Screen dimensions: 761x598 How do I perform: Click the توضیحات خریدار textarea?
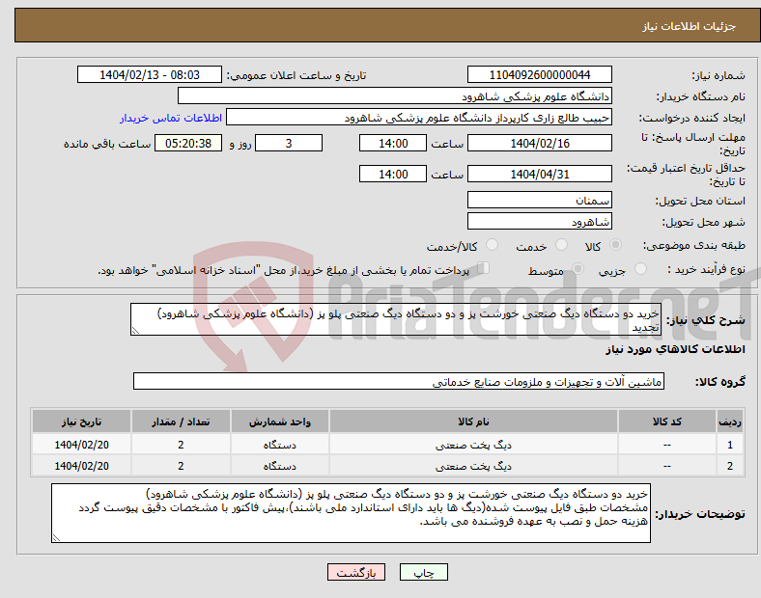[x=351, y=513]
